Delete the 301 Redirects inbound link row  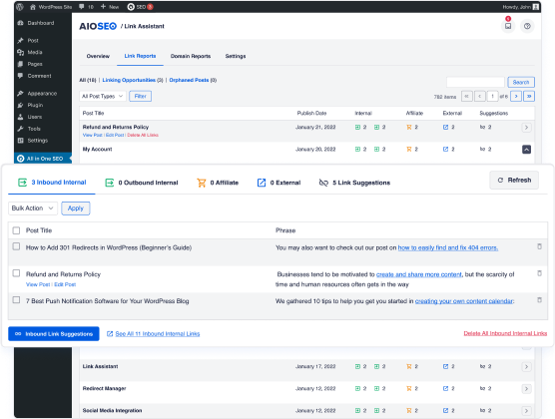point(539,246)
